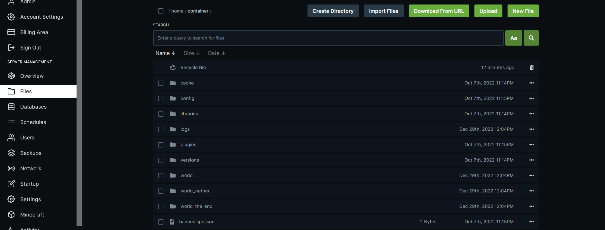This screenshot has width=605, height=230.
Task: Tick the checkbox for the cache folder
Action: coord(161,83)
